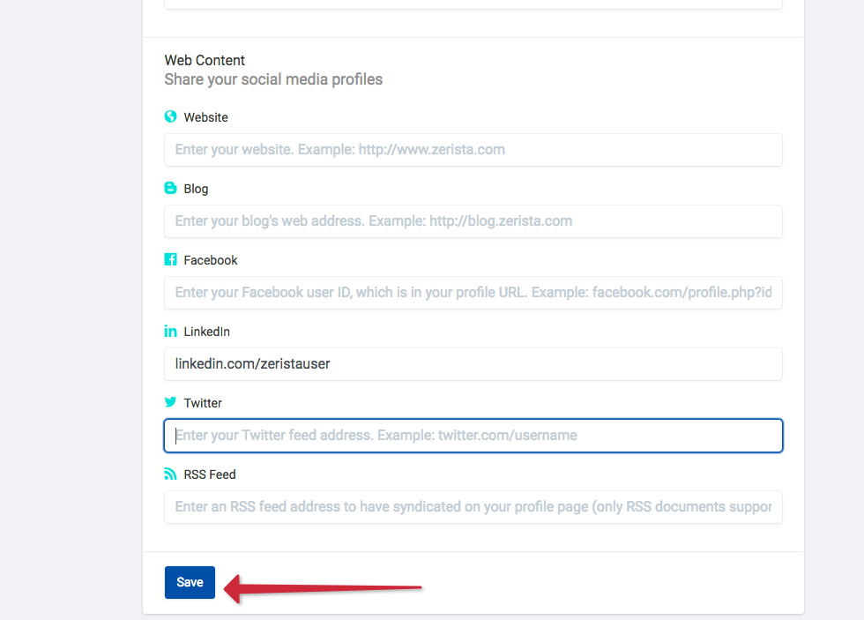Screen dimensions: 864x620
Task: Select the RSS Feed address field
Action: [473, 507]
